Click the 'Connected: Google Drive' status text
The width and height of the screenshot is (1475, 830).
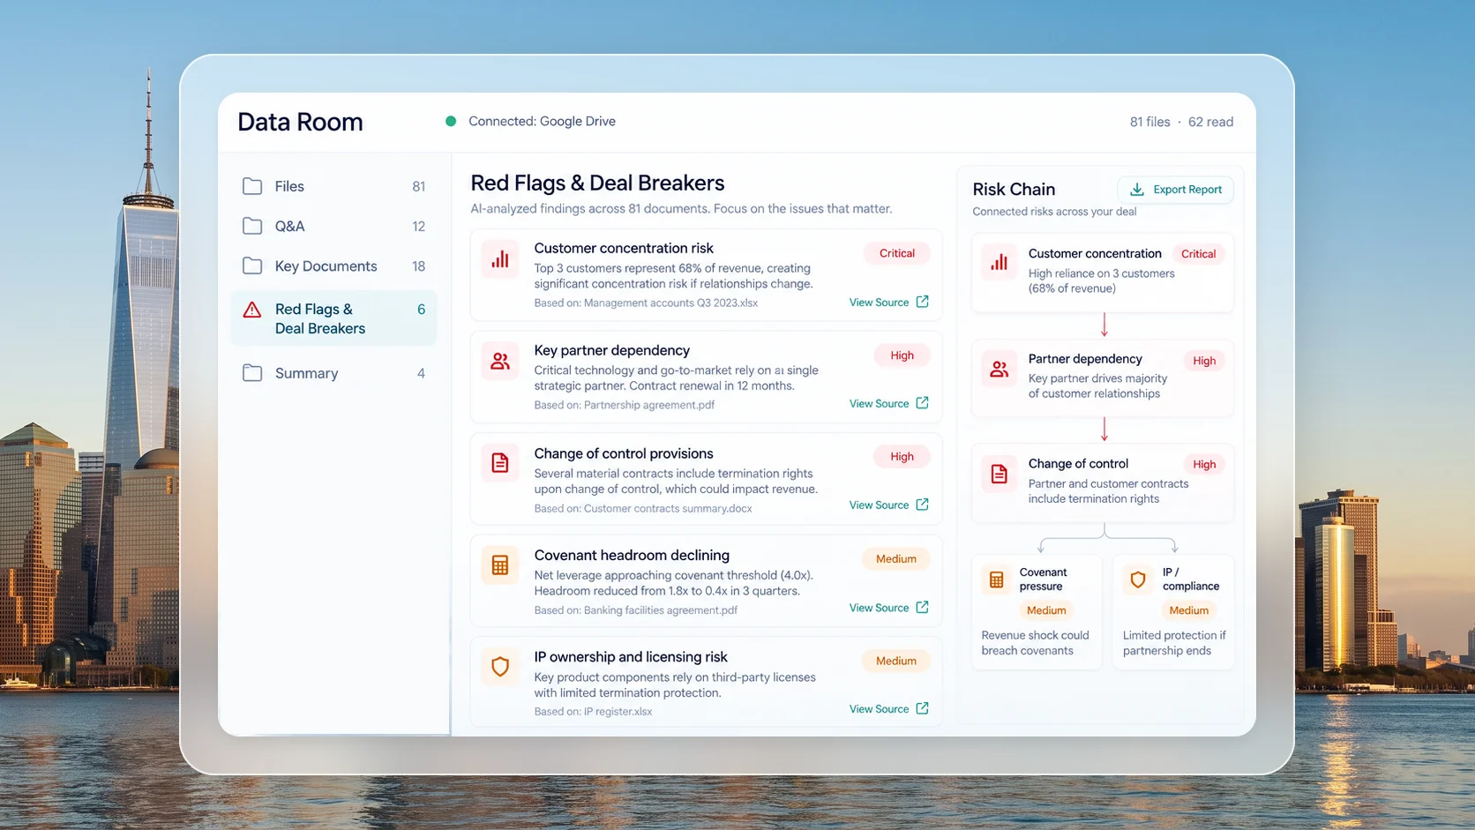click(x=542, y=122)
